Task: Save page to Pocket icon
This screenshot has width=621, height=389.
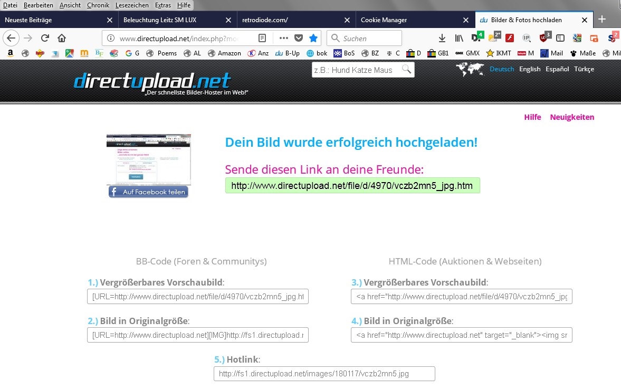Action: 299,38
